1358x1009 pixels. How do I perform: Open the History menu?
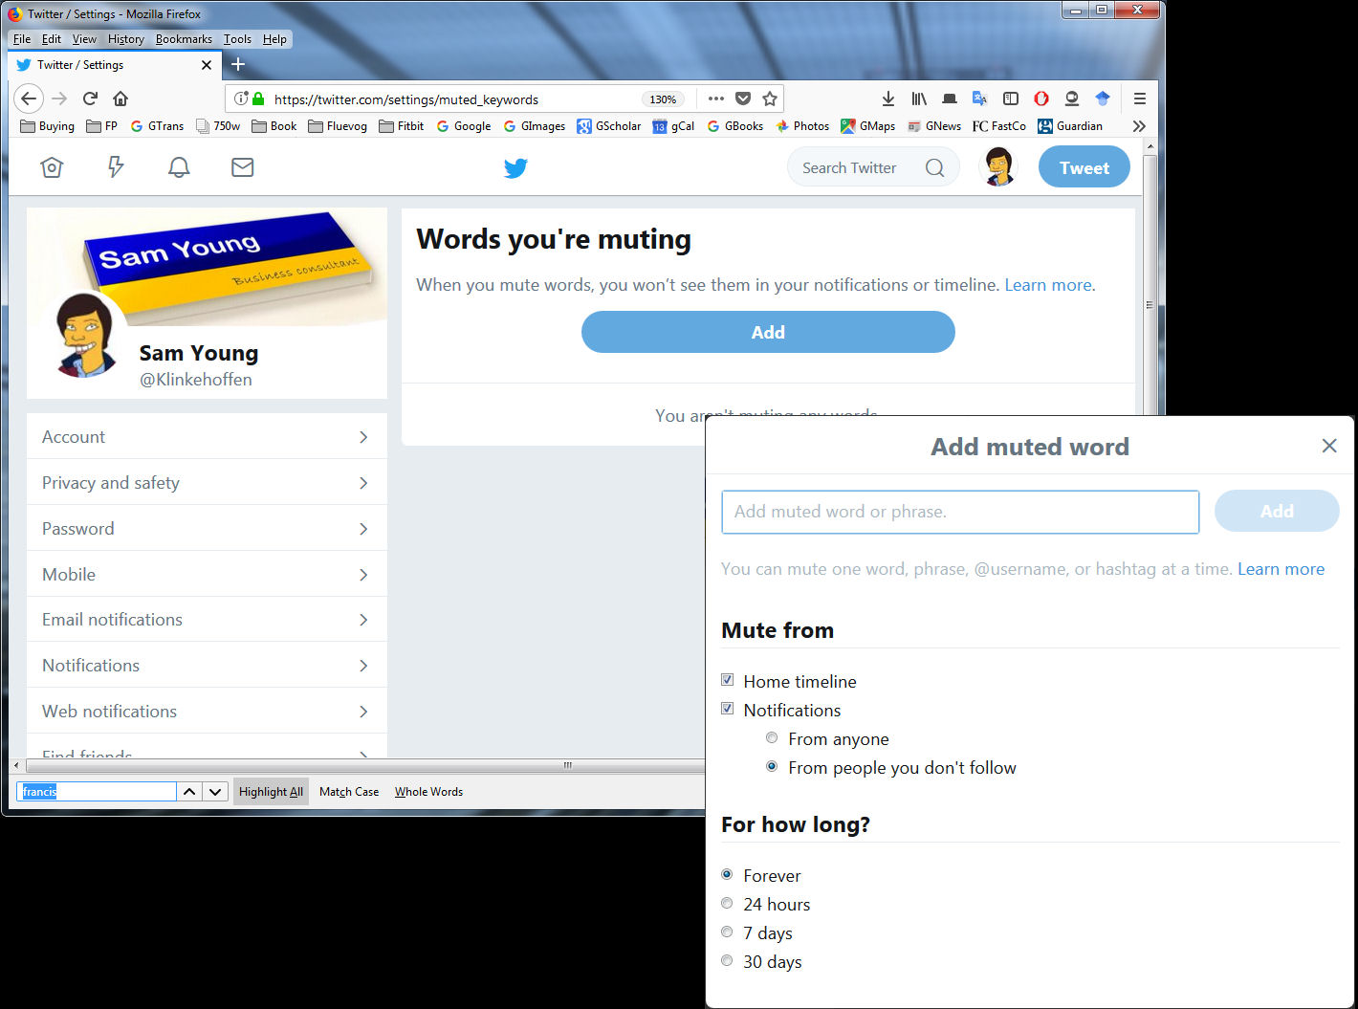(125, 39)
